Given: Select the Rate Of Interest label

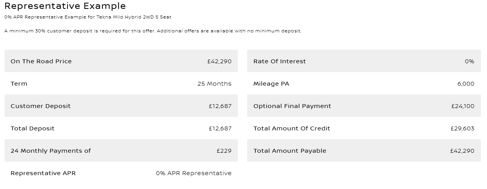Looking at the screenshot, I should click(279, 61).
